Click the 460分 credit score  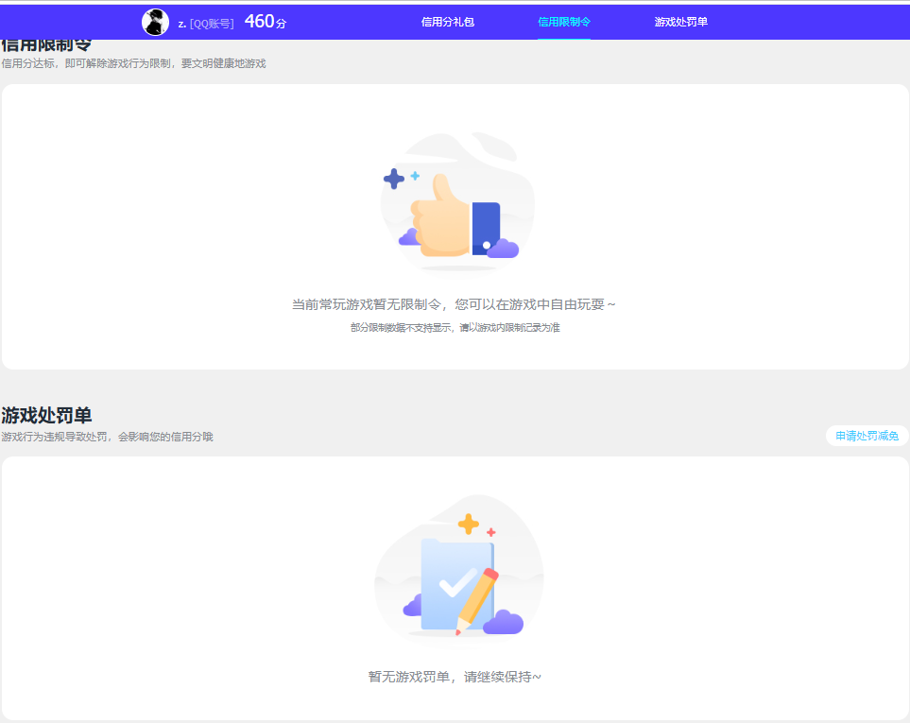pyautogui.click(x=266, y=22)
